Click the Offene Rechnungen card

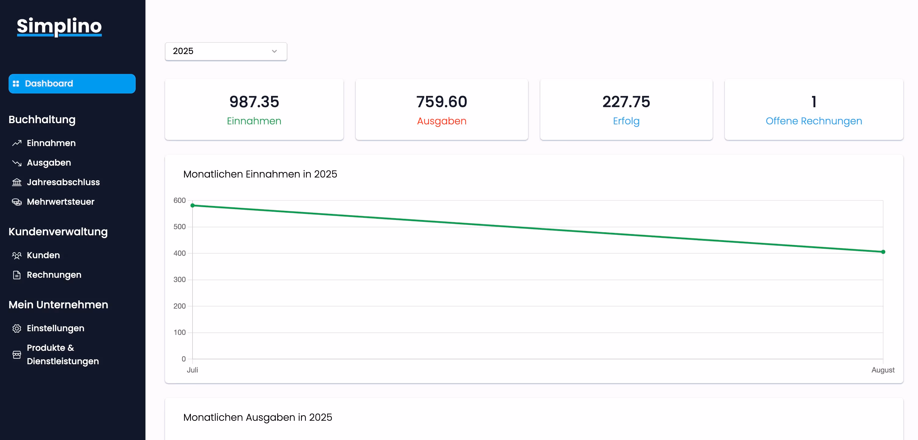pos(813,109)
